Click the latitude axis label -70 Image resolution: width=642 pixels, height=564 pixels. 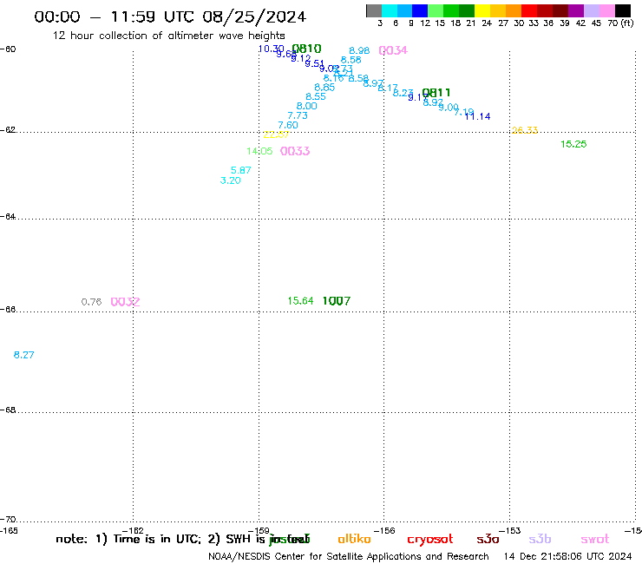8,520
